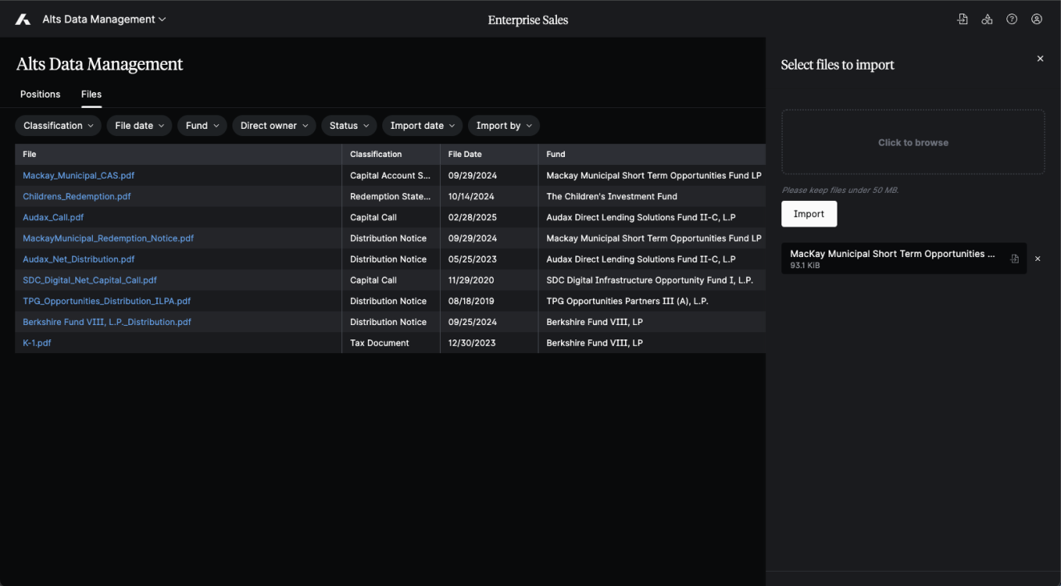Remove the MacKay Municipal file from import list
This screenshot has width=1061, height=586.
point(1038,259)
